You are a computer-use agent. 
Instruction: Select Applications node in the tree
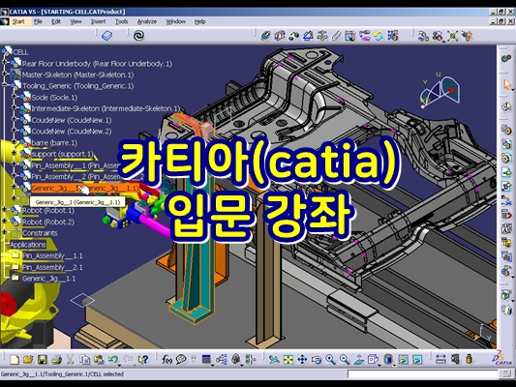pos(28,245)
